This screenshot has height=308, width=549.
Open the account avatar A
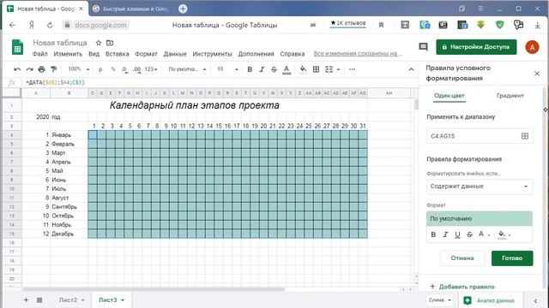tap(532, 47)
